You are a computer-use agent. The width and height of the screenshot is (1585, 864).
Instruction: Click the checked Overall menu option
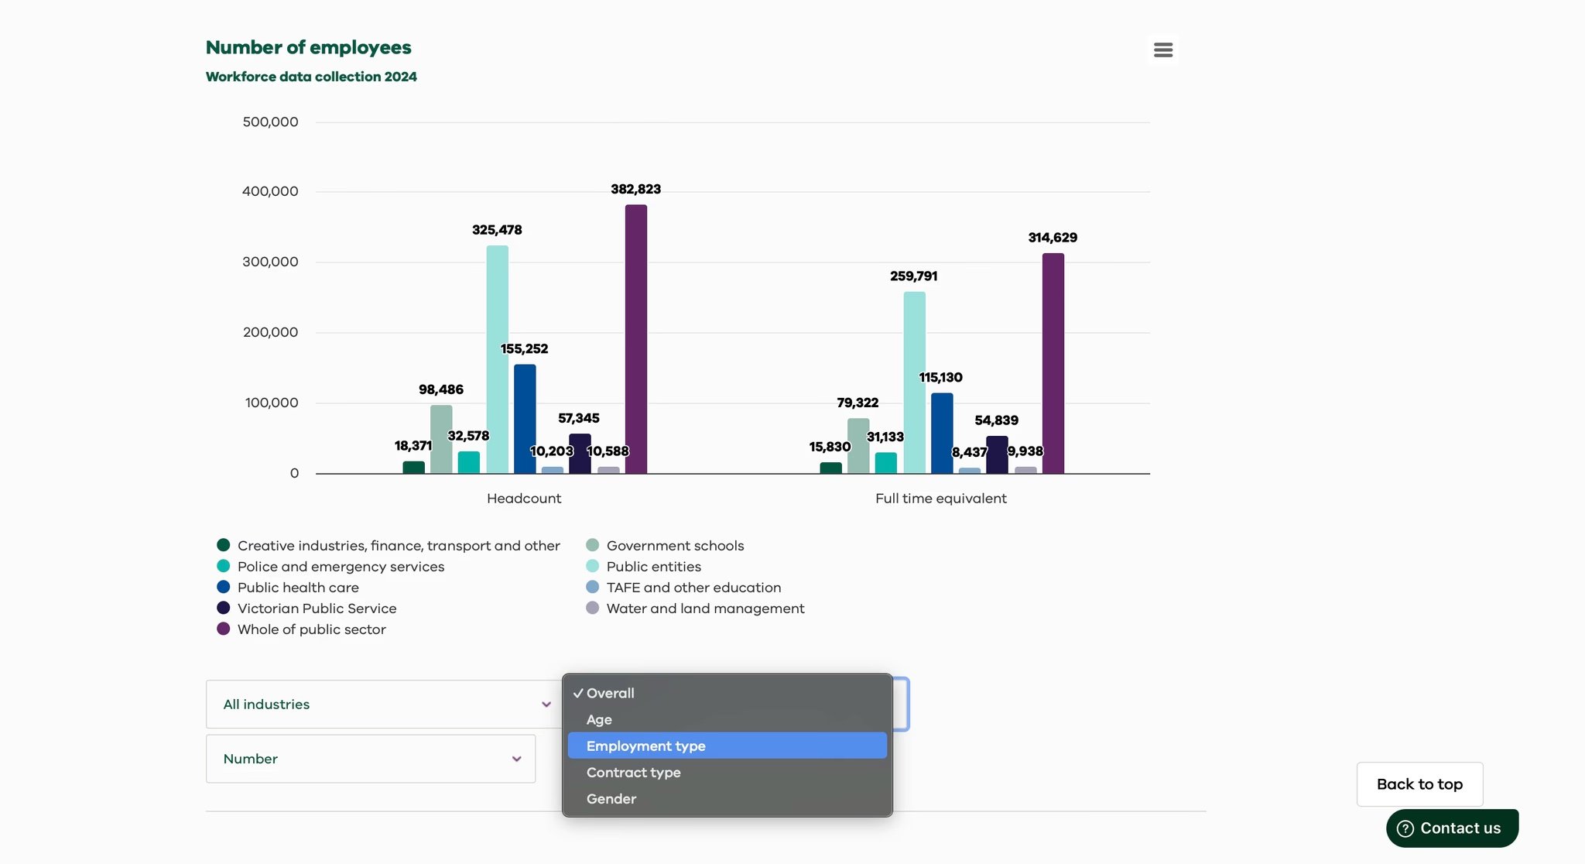[610, 693]
